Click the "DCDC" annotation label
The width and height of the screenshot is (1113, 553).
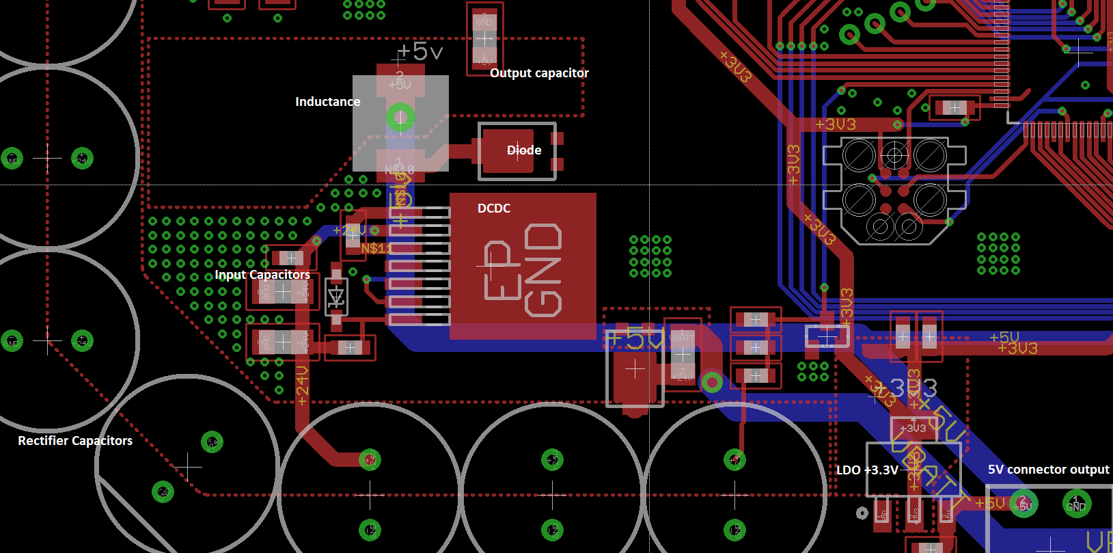point(494,208)
